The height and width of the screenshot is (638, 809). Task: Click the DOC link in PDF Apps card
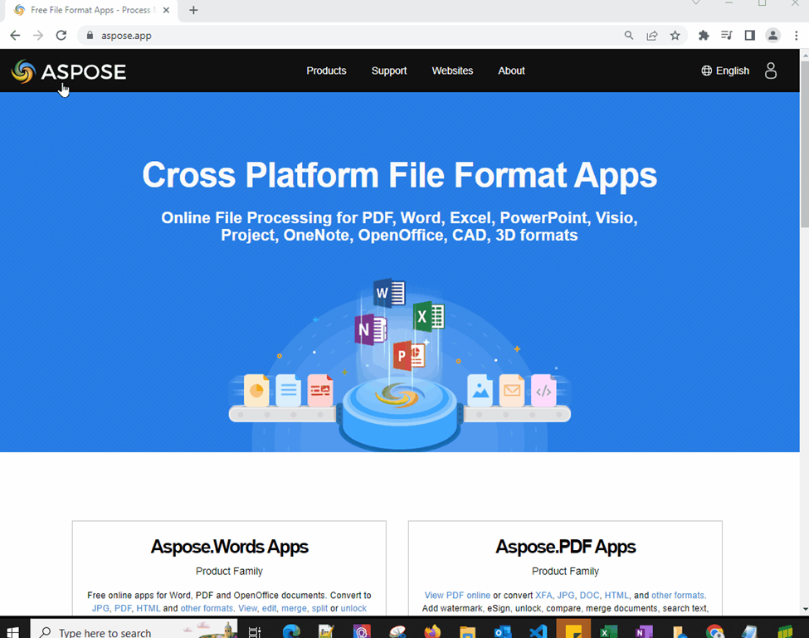(x=590, y=595)
